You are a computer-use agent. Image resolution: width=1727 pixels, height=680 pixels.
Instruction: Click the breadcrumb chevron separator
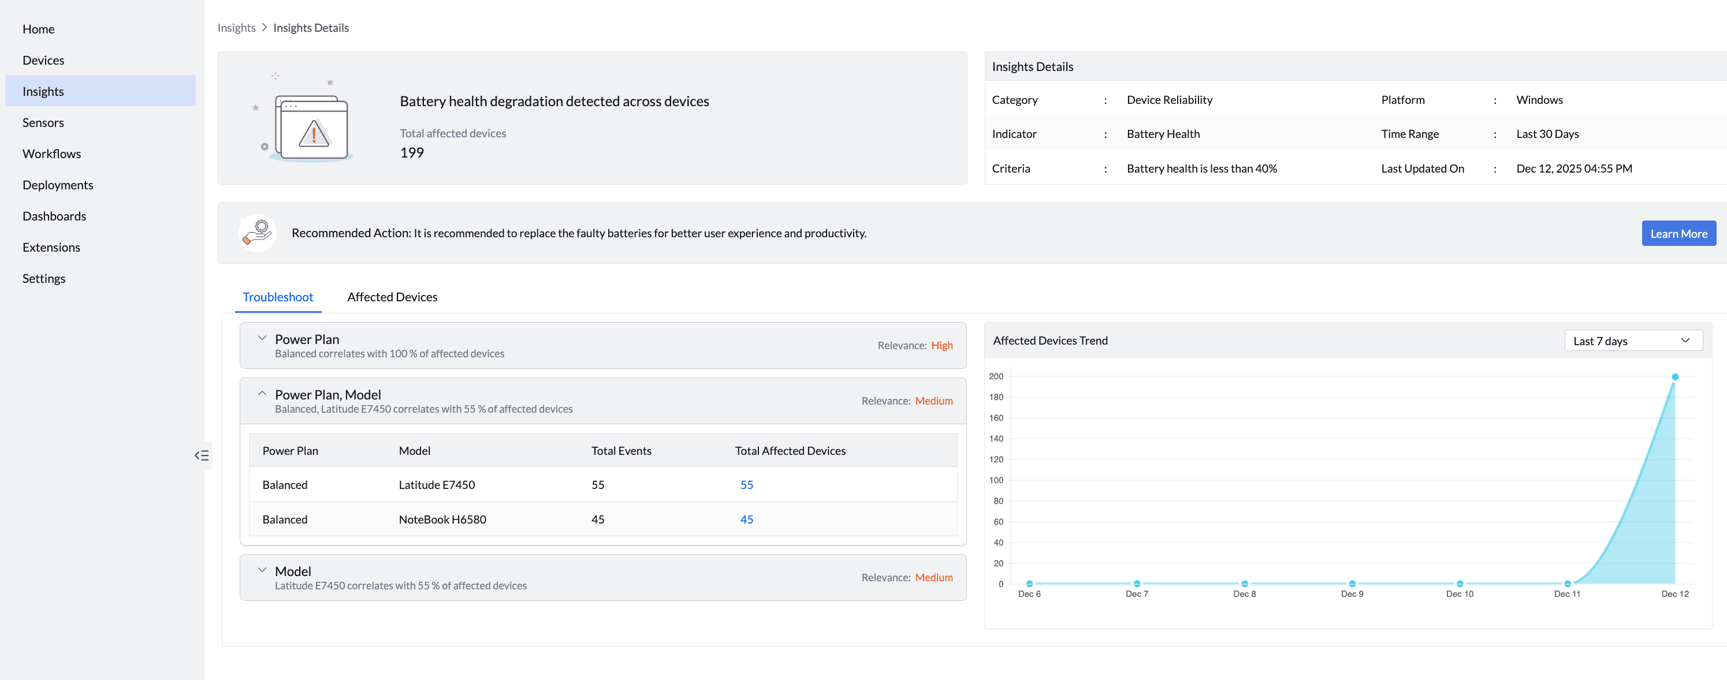[x=264, y=28]
